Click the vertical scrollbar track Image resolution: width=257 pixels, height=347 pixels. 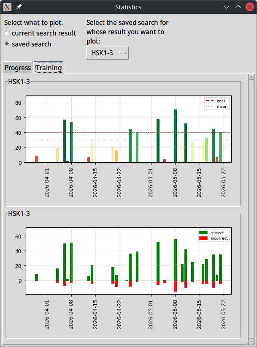[251, 209]
